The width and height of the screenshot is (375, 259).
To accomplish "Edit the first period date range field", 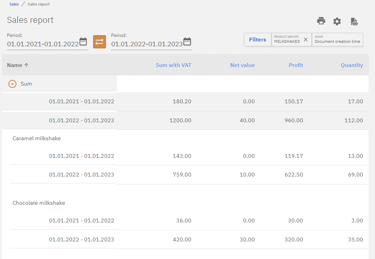I will (x=43, y=44).
